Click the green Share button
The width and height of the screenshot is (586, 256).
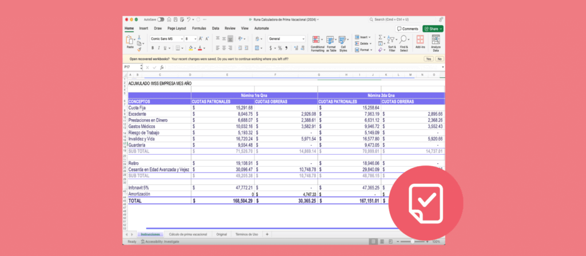pyautogui.click(x=433, y=29)
